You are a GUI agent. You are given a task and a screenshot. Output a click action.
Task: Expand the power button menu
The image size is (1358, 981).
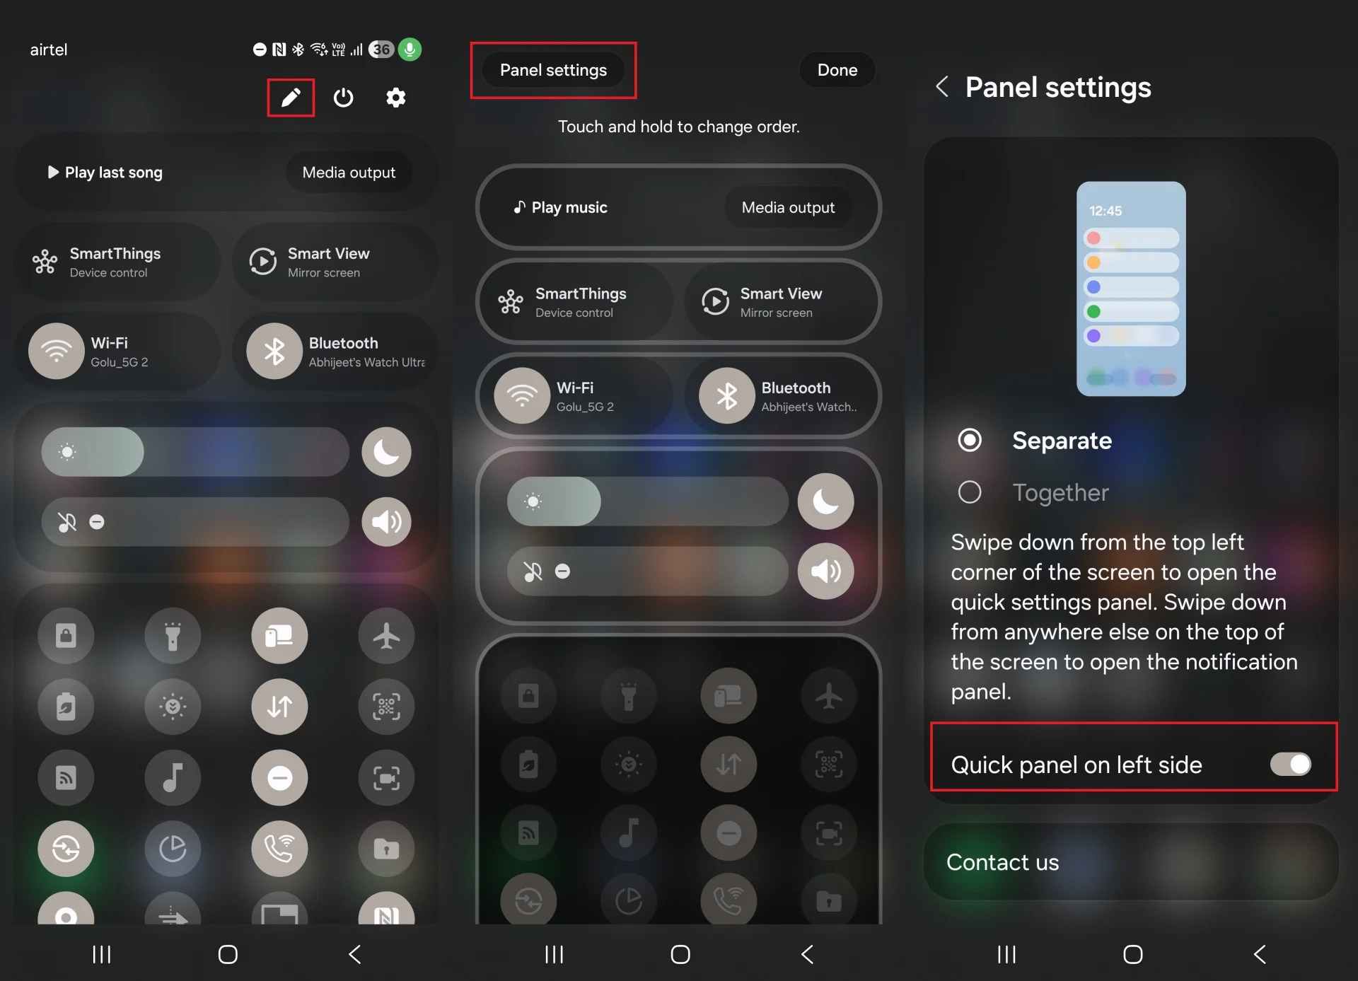[x=342, y=97]
